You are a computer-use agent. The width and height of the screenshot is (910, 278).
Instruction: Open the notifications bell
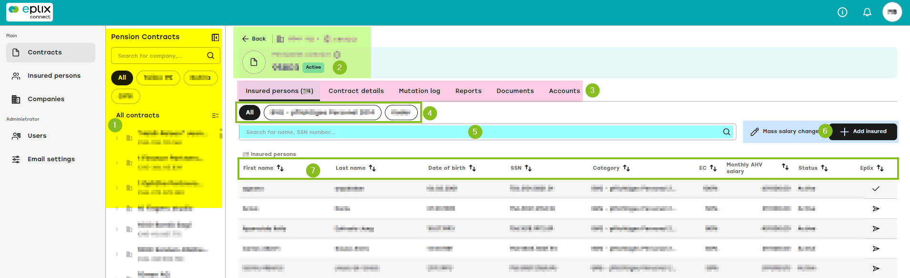pos(867,12)
